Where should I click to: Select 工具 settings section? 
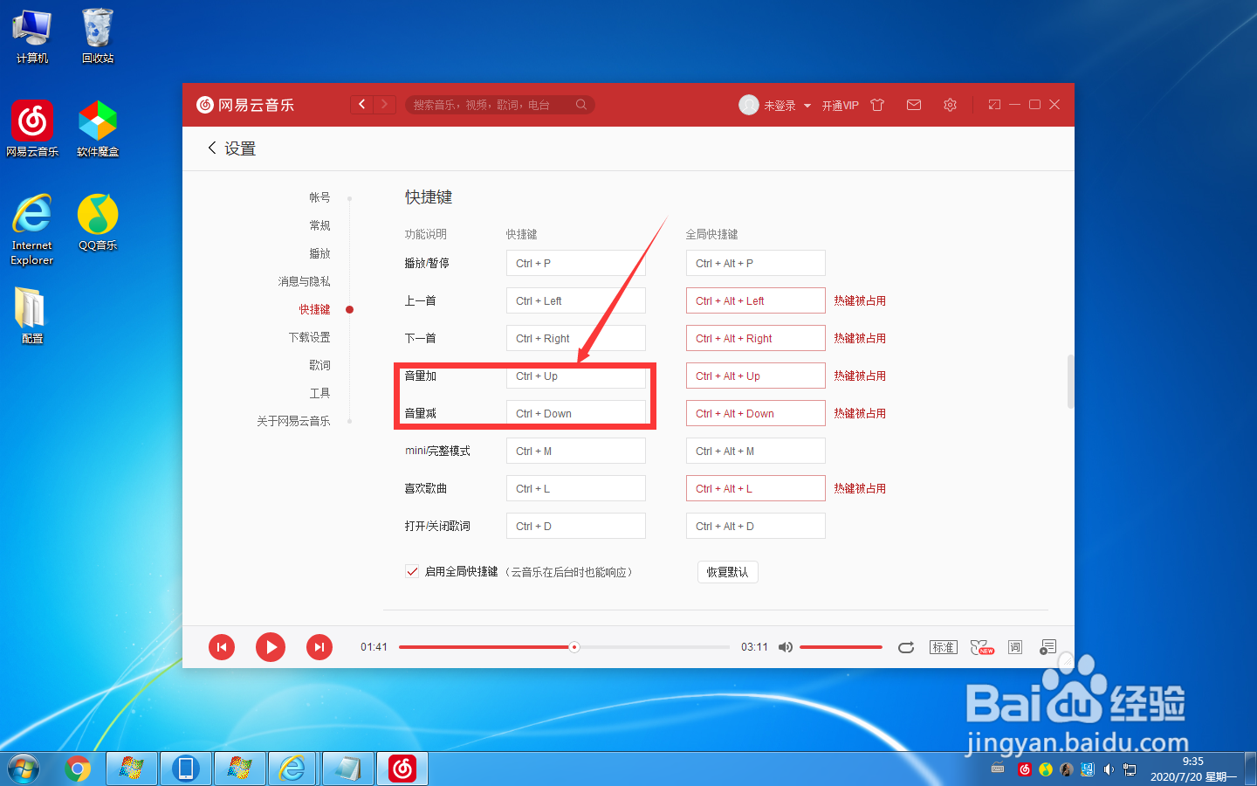coord(319,393)
